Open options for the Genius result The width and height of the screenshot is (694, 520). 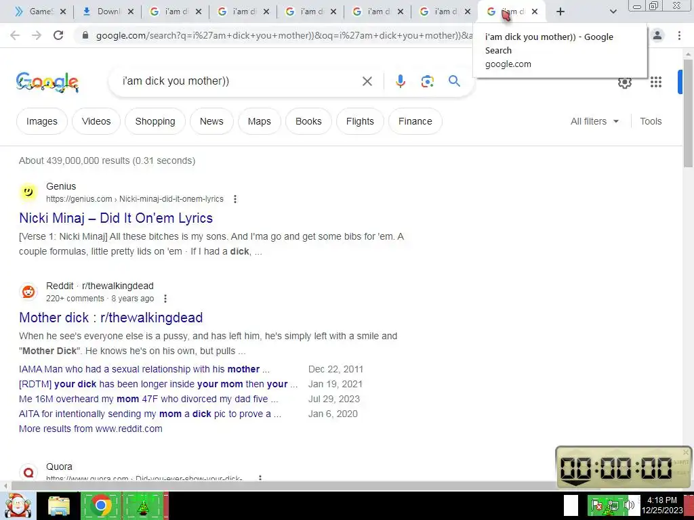tap(235, 199)
